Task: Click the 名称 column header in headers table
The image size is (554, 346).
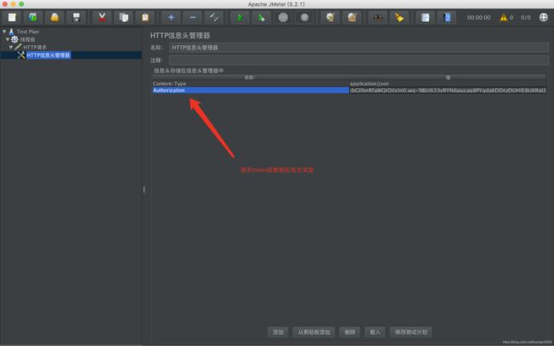Action: pos(251,78)
